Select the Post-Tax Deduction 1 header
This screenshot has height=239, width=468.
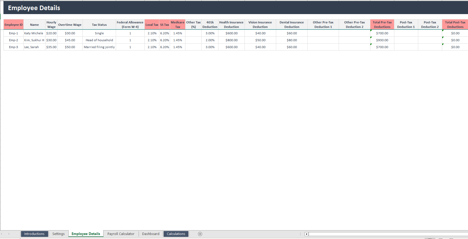tap(406, 24)
